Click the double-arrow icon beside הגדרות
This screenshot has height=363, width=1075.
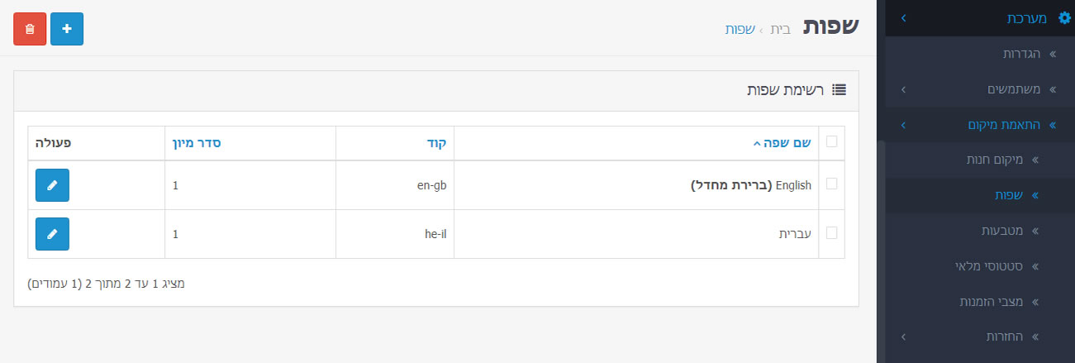[1054, 54]
